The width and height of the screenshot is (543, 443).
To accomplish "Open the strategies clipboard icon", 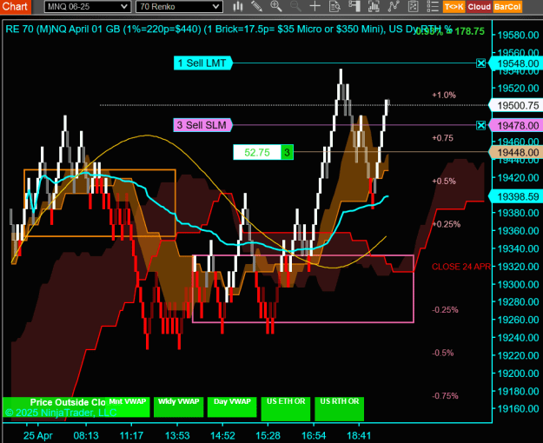I will [x=413, y=6].
